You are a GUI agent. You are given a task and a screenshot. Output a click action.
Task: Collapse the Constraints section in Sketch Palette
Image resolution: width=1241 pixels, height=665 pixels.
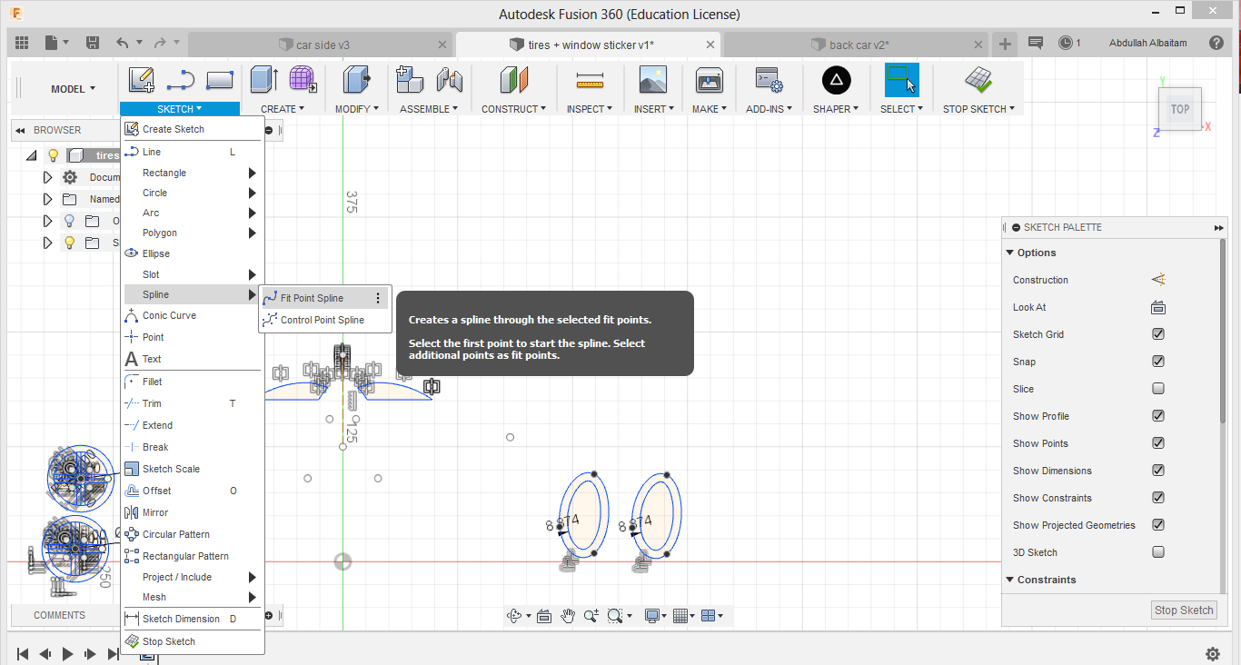coord(1010,580)
